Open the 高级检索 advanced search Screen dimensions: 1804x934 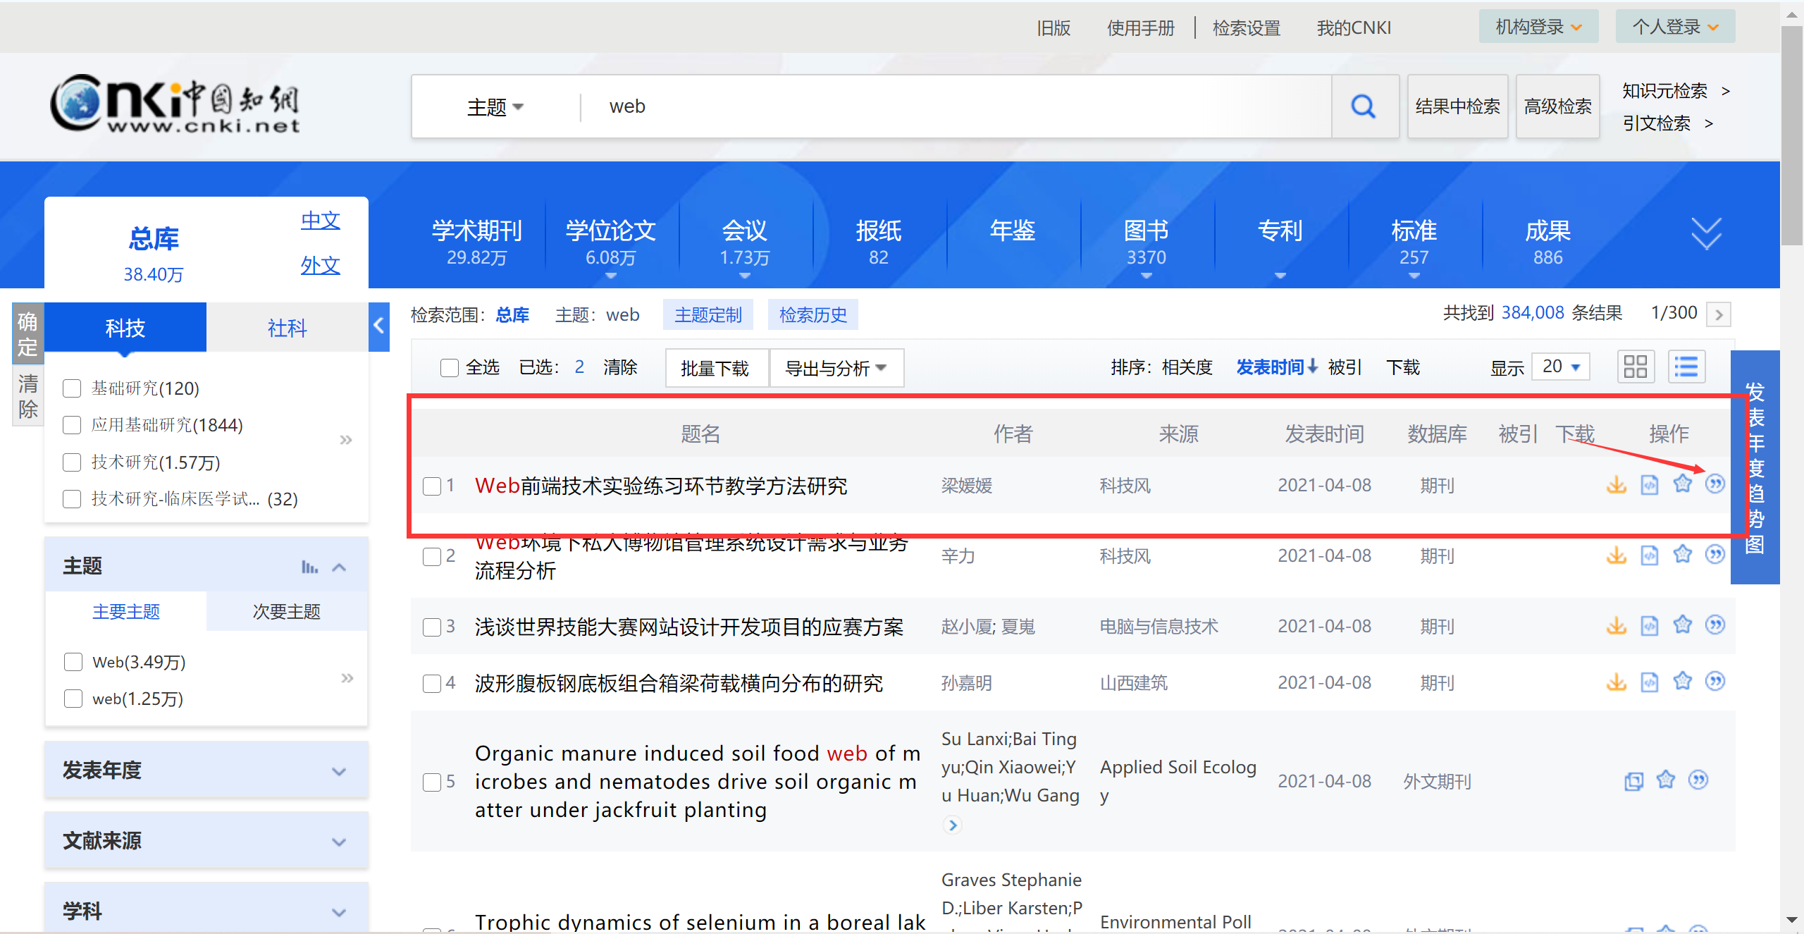(1557, 106)
